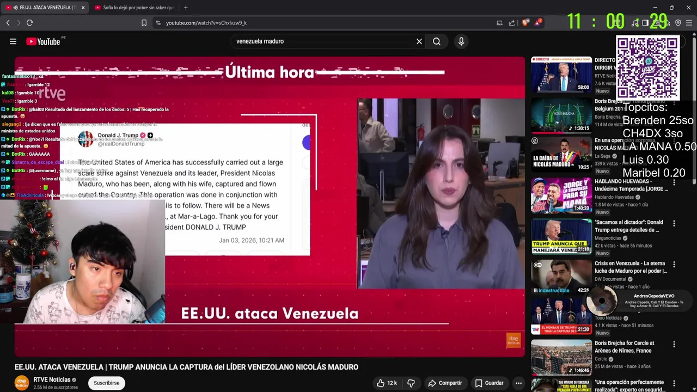697x392 pixels.
Task: Open Boris Brejcha for Cercle video title
Action: 625,347
